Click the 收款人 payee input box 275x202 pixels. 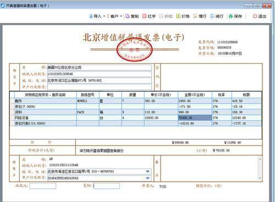[x=43, y=186]
